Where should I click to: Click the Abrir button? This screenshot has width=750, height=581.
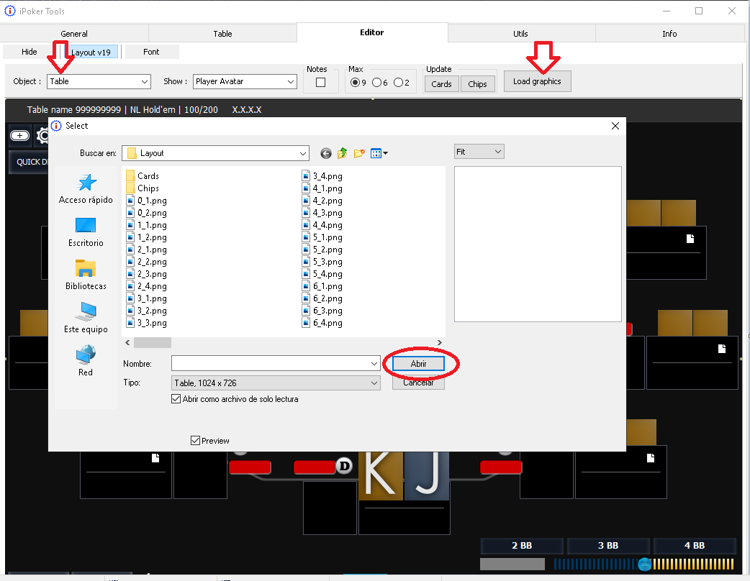418,364
